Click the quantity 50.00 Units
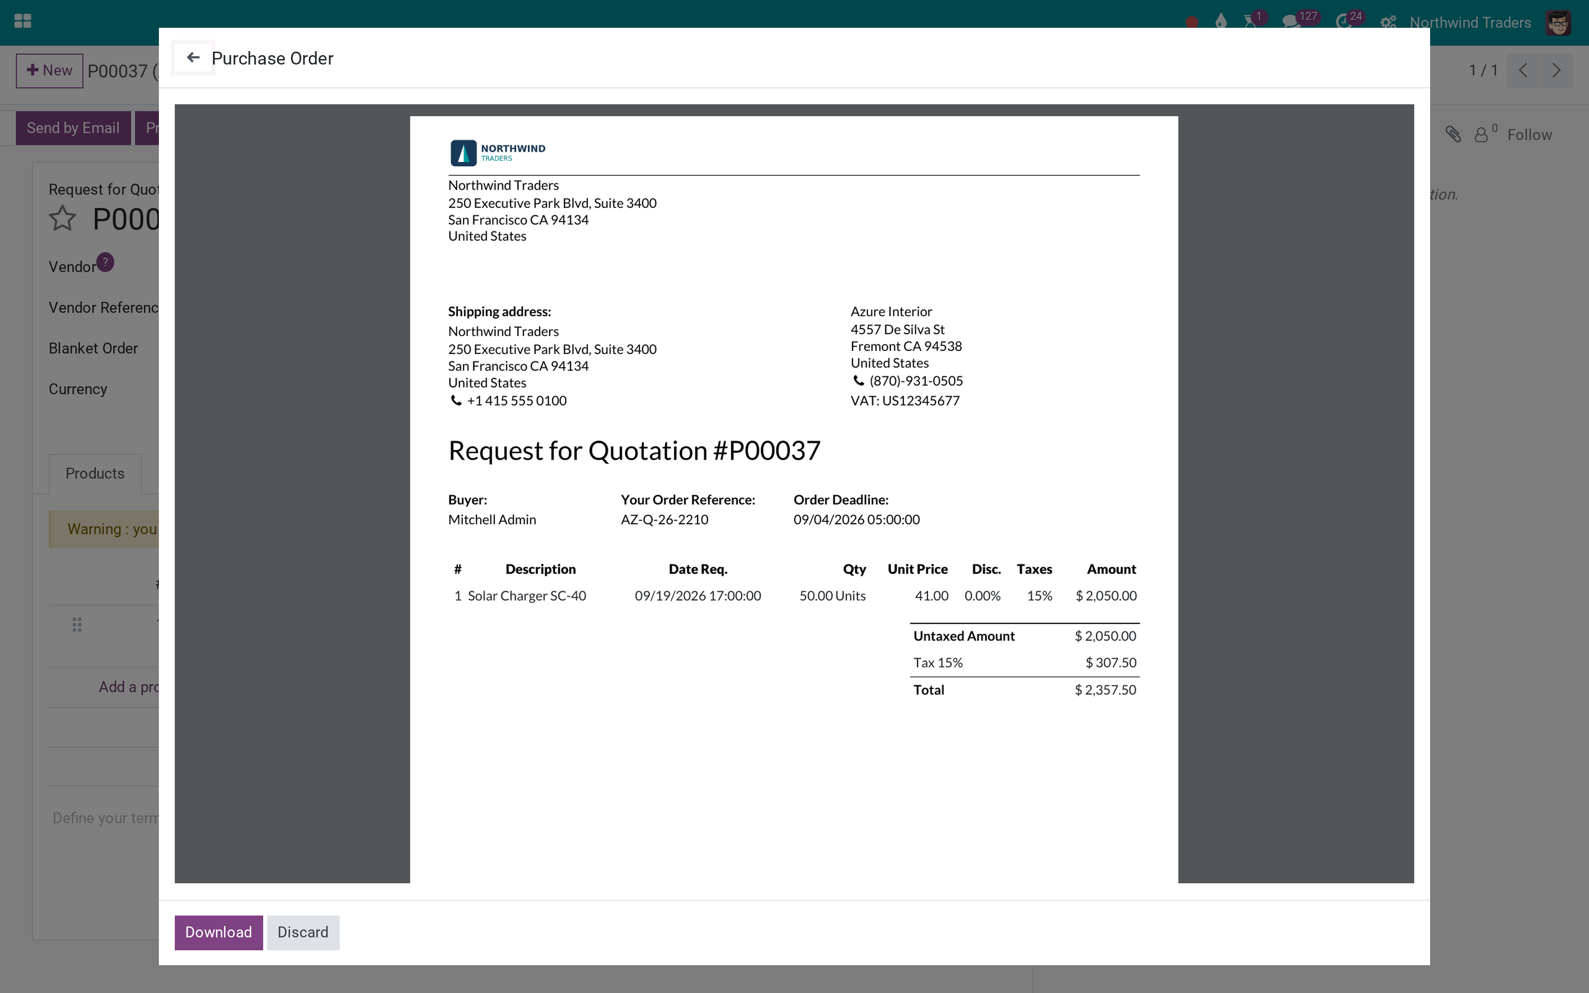Viewport: 1589px width, 993px height. [832, 596]
